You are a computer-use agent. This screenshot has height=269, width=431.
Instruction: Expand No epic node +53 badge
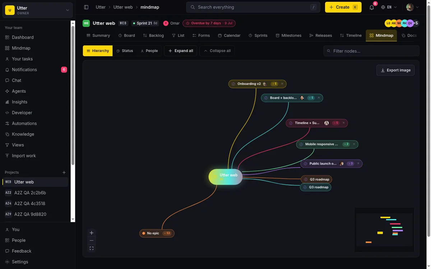167,233
